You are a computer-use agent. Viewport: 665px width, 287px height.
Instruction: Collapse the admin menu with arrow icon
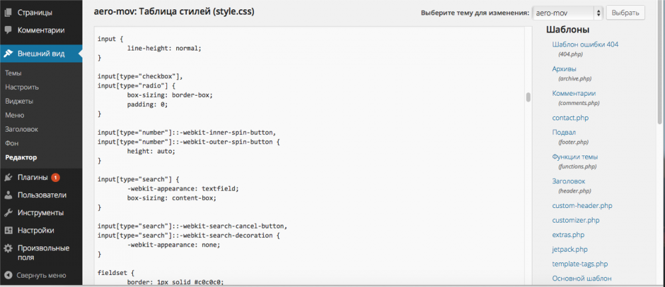pyautogui.click(x=8, y=275)
